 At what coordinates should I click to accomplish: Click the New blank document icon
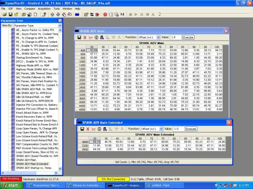[x=35, y=15]
